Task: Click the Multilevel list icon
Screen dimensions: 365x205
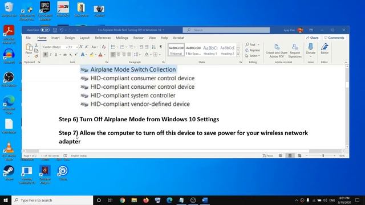Action: 131,47
